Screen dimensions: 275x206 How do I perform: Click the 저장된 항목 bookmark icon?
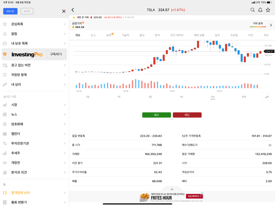click(x=5, y=75)
